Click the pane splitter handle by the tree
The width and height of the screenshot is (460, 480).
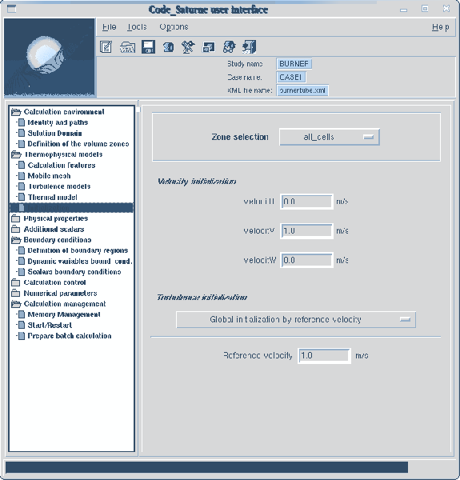point(138,110)
